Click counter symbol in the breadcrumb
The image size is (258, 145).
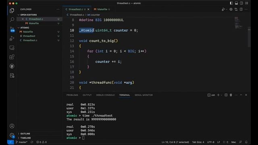pyautogui.click(x=95, y=15)
